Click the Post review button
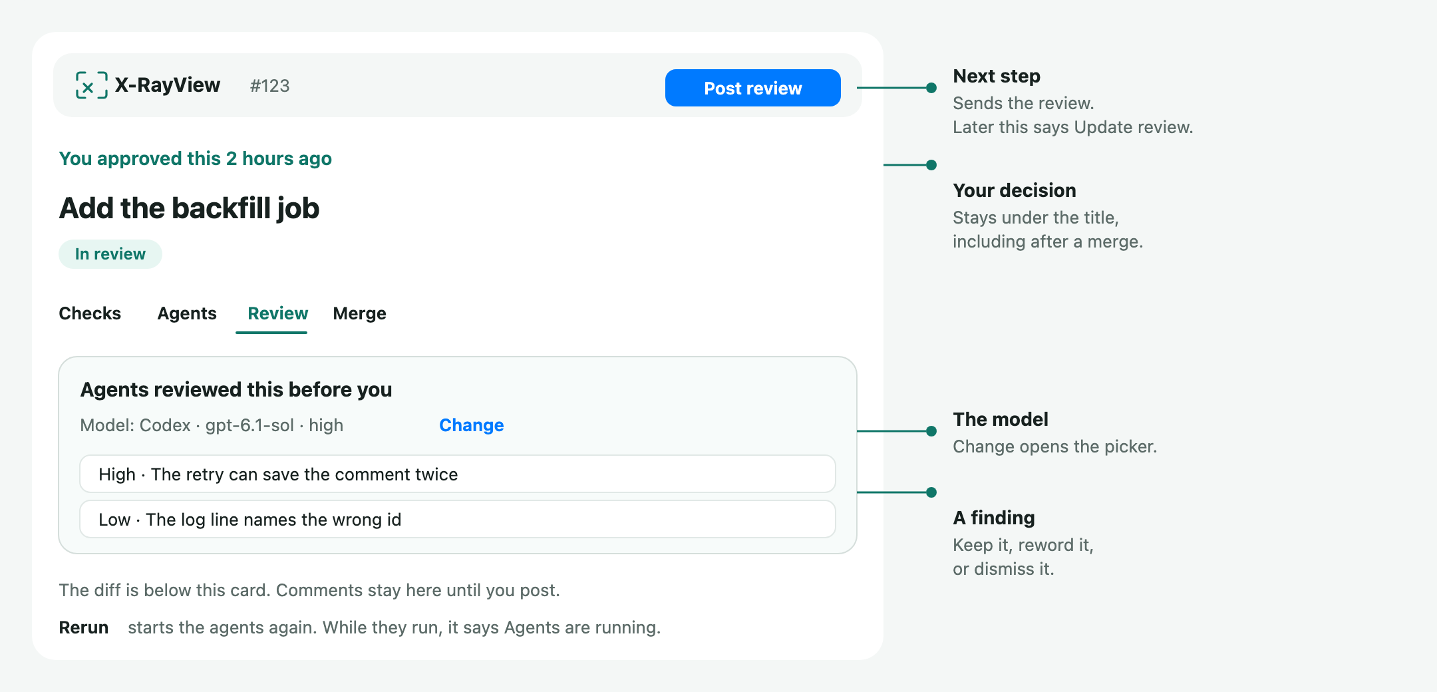Viewport: 1437px width, 692px height. coord(752,88)
